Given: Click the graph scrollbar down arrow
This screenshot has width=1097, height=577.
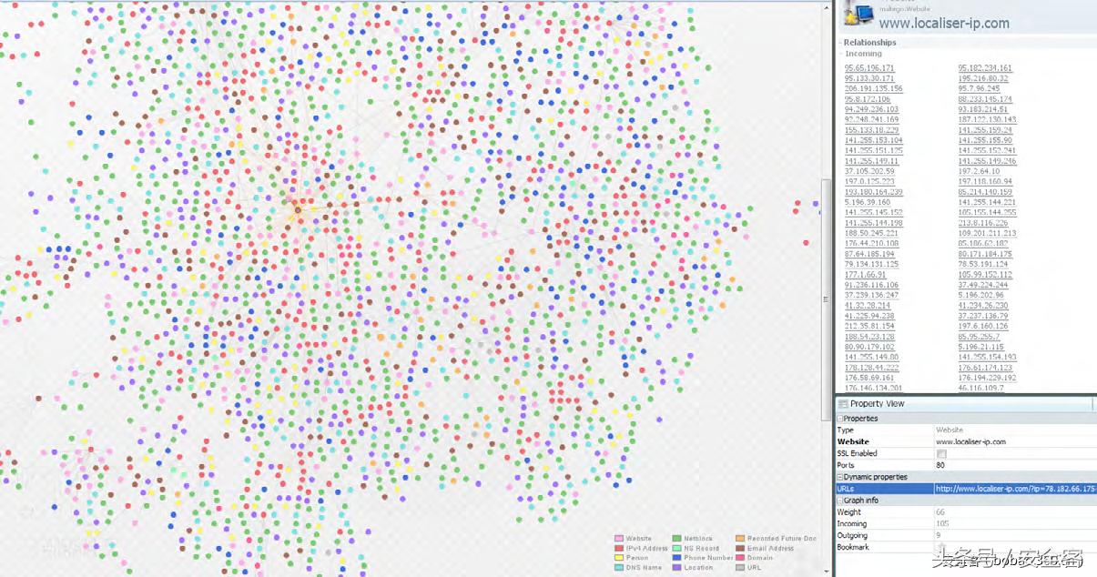Looking at the screenshot, I should tap(827, 571).
